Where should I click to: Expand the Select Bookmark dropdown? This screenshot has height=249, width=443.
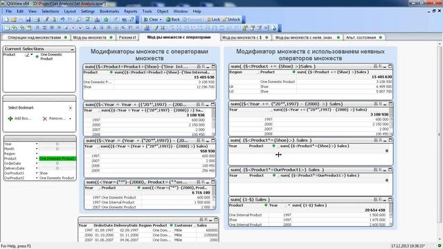(x=71, y=108)
